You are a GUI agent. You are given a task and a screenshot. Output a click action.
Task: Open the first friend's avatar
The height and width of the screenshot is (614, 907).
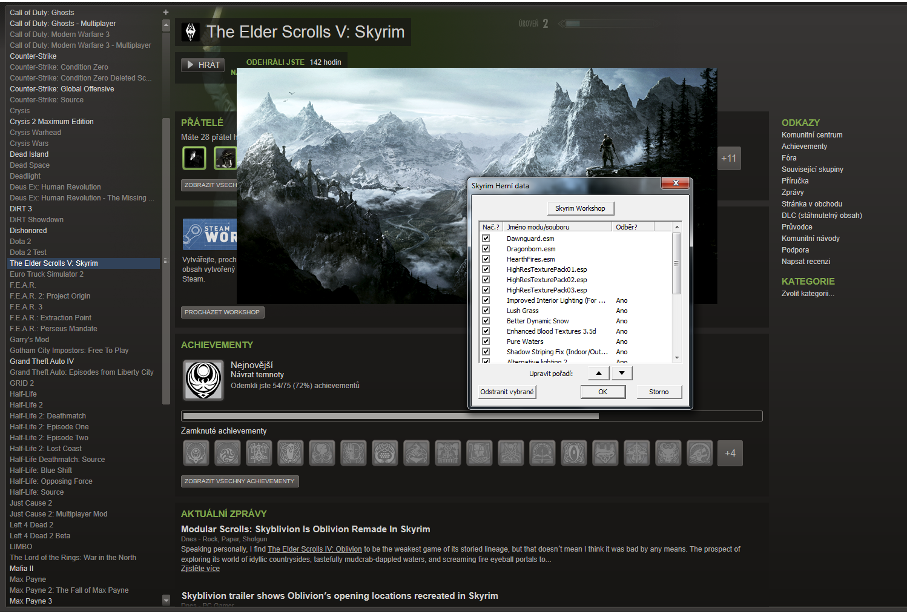[194, 159]
